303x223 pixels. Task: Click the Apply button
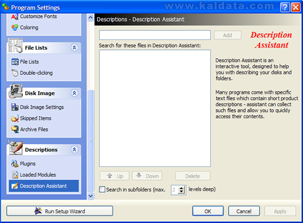click(x=280, y=211)
